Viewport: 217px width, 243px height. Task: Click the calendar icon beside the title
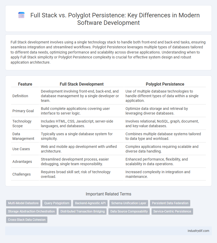coord(21,15)
